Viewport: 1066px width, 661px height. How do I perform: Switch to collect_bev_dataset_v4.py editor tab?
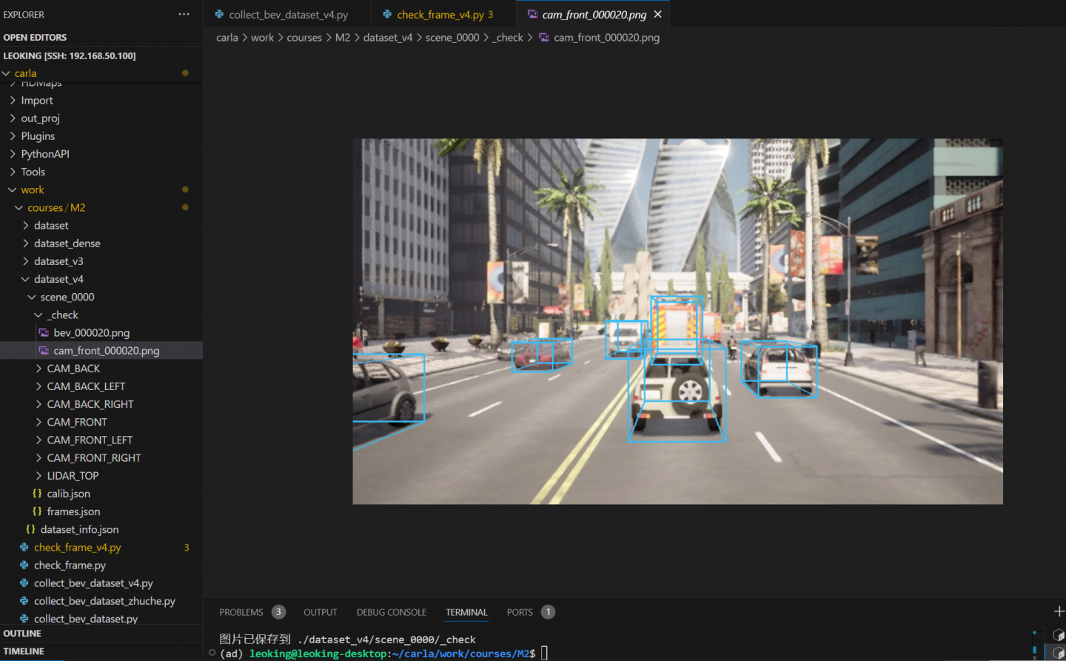[288, 14]
